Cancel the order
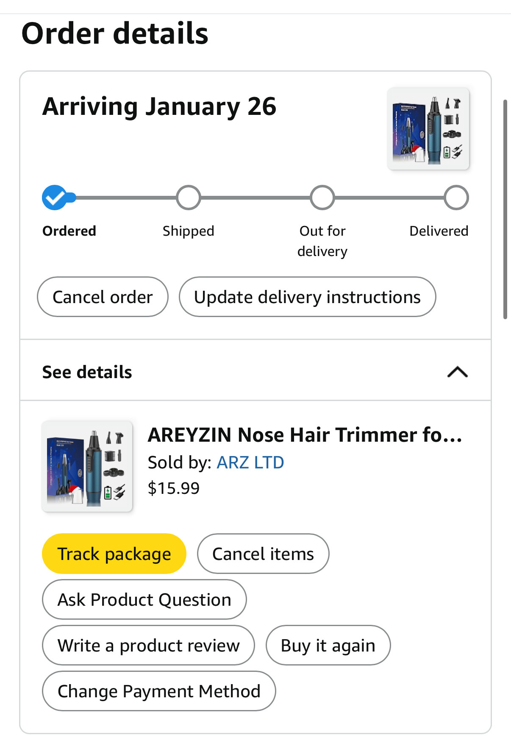Viewport: 511px width, 738px height. coord(103,297)
